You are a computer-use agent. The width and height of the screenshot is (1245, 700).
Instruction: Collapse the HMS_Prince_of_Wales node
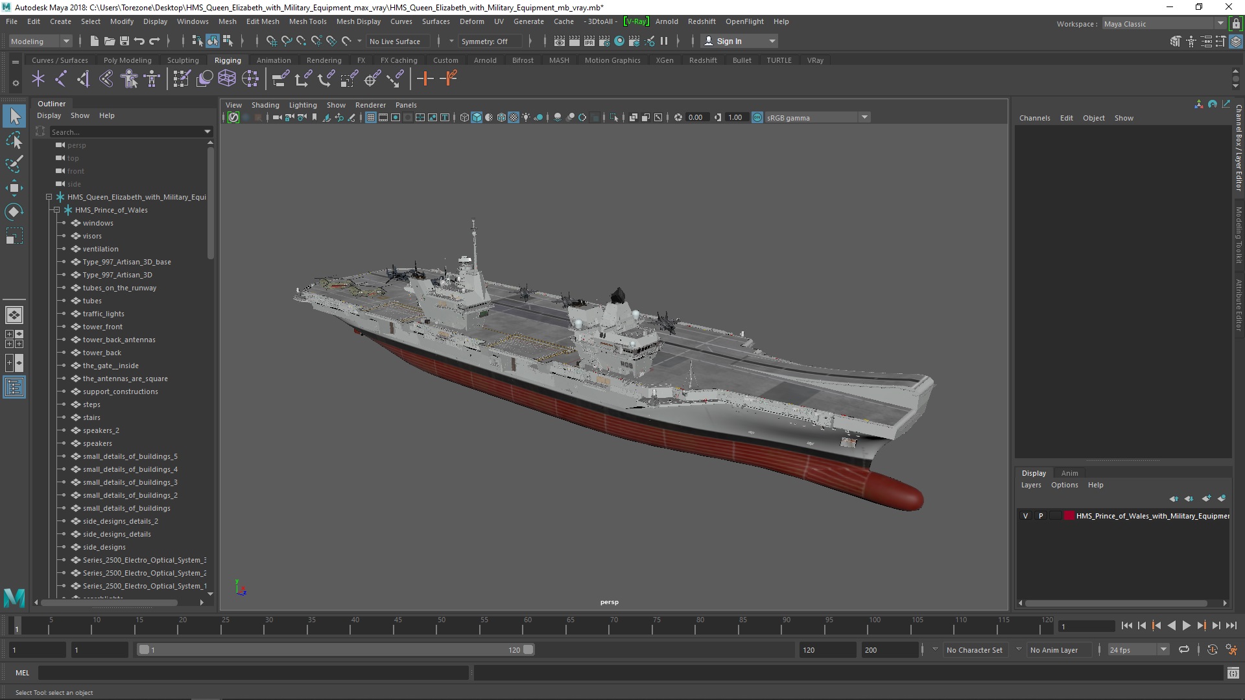point(56,210)
